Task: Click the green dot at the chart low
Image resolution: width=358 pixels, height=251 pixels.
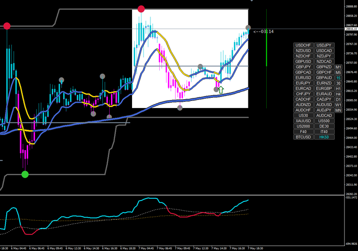Action: pyautogui.click(x=25, y=175)
